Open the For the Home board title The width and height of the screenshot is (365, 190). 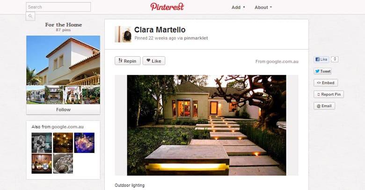tap(63, 25)
